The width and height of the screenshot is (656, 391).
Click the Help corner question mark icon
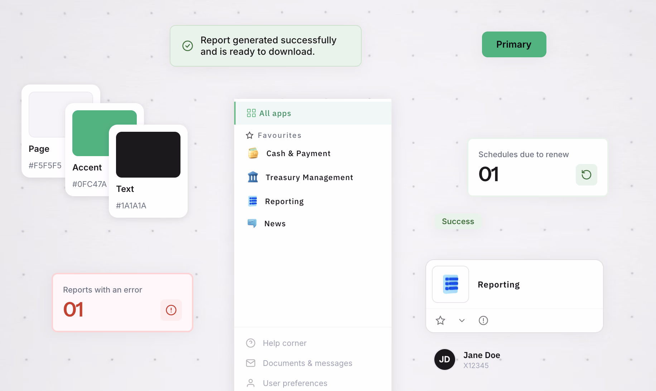pos(251,343)
